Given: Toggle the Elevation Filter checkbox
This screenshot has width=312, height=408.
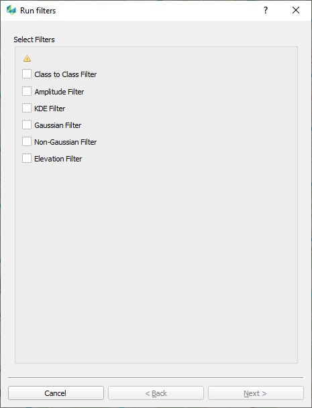Looking at the screenshot, I should [27, 158].
